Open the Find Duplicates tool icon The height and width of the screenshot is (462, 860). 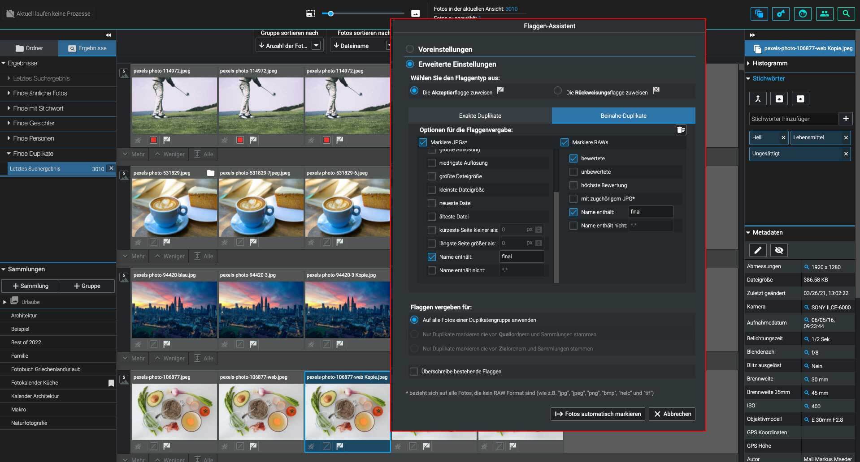point(759,13)
